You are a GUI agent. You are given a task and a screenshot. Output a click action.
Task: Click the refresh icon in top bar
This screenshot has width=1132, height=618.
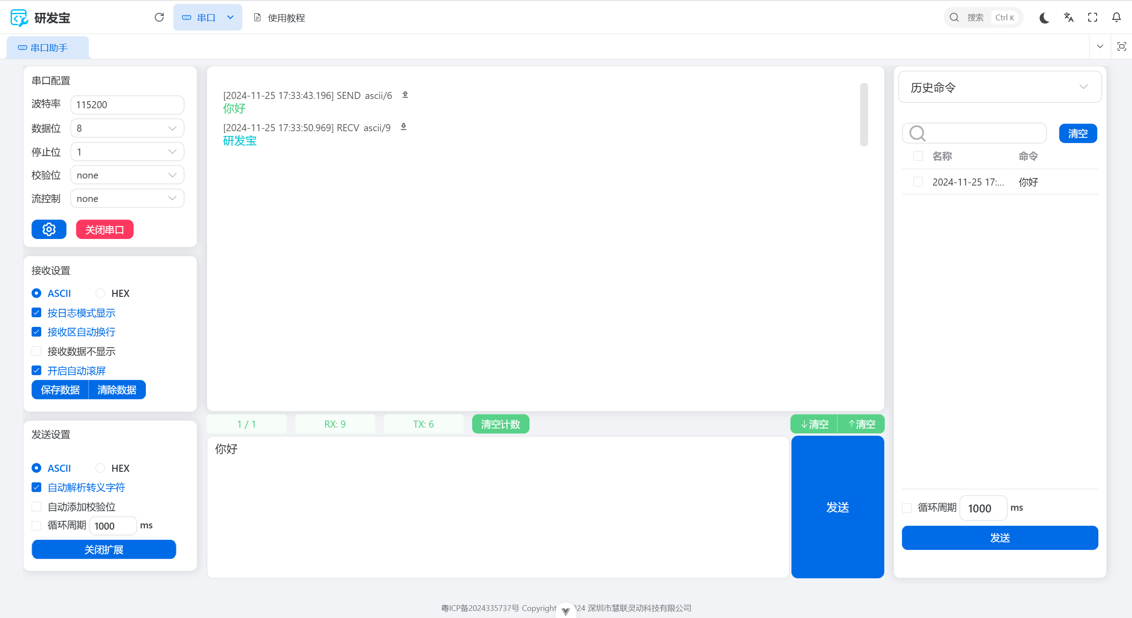point(159,17)
